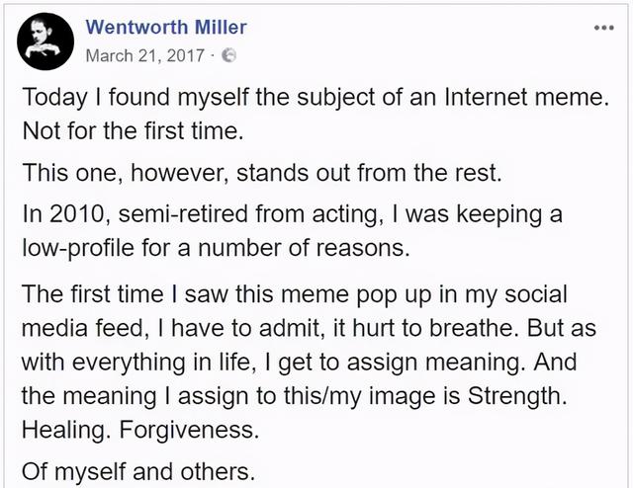
Task: Click the closing line 'Of myself and others.'
Action: (x=138, y=472)
